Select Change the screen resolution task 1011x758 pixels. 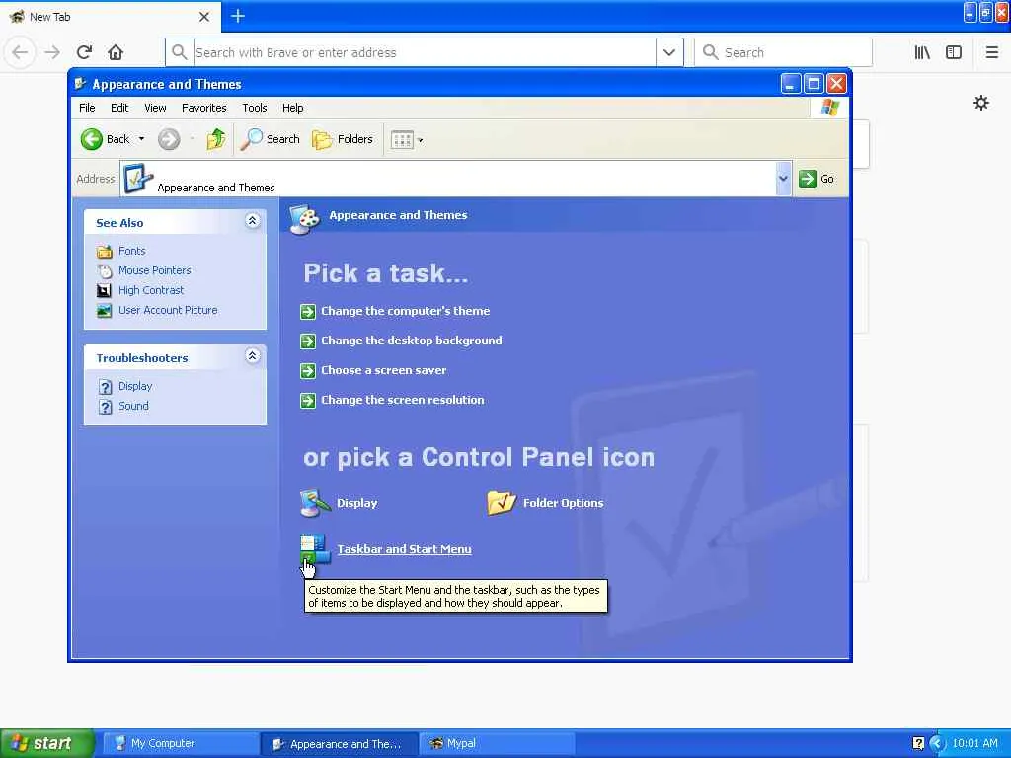pos(403,400)
